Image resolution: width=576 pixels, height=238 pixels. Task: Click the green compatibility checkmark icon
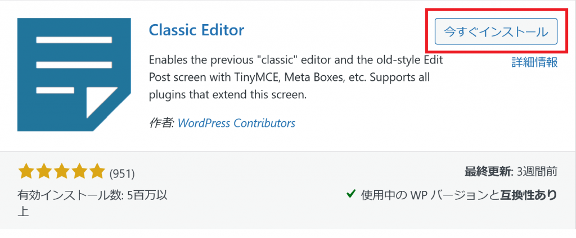coord(351,193)
